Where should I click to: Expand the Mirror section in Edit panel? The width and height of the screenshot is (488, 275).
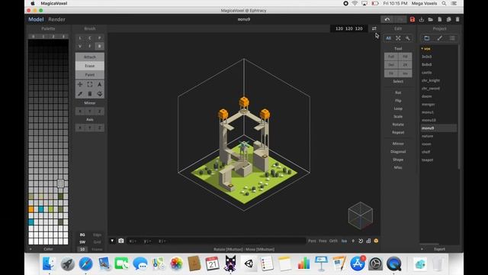(x=398, y=144)
